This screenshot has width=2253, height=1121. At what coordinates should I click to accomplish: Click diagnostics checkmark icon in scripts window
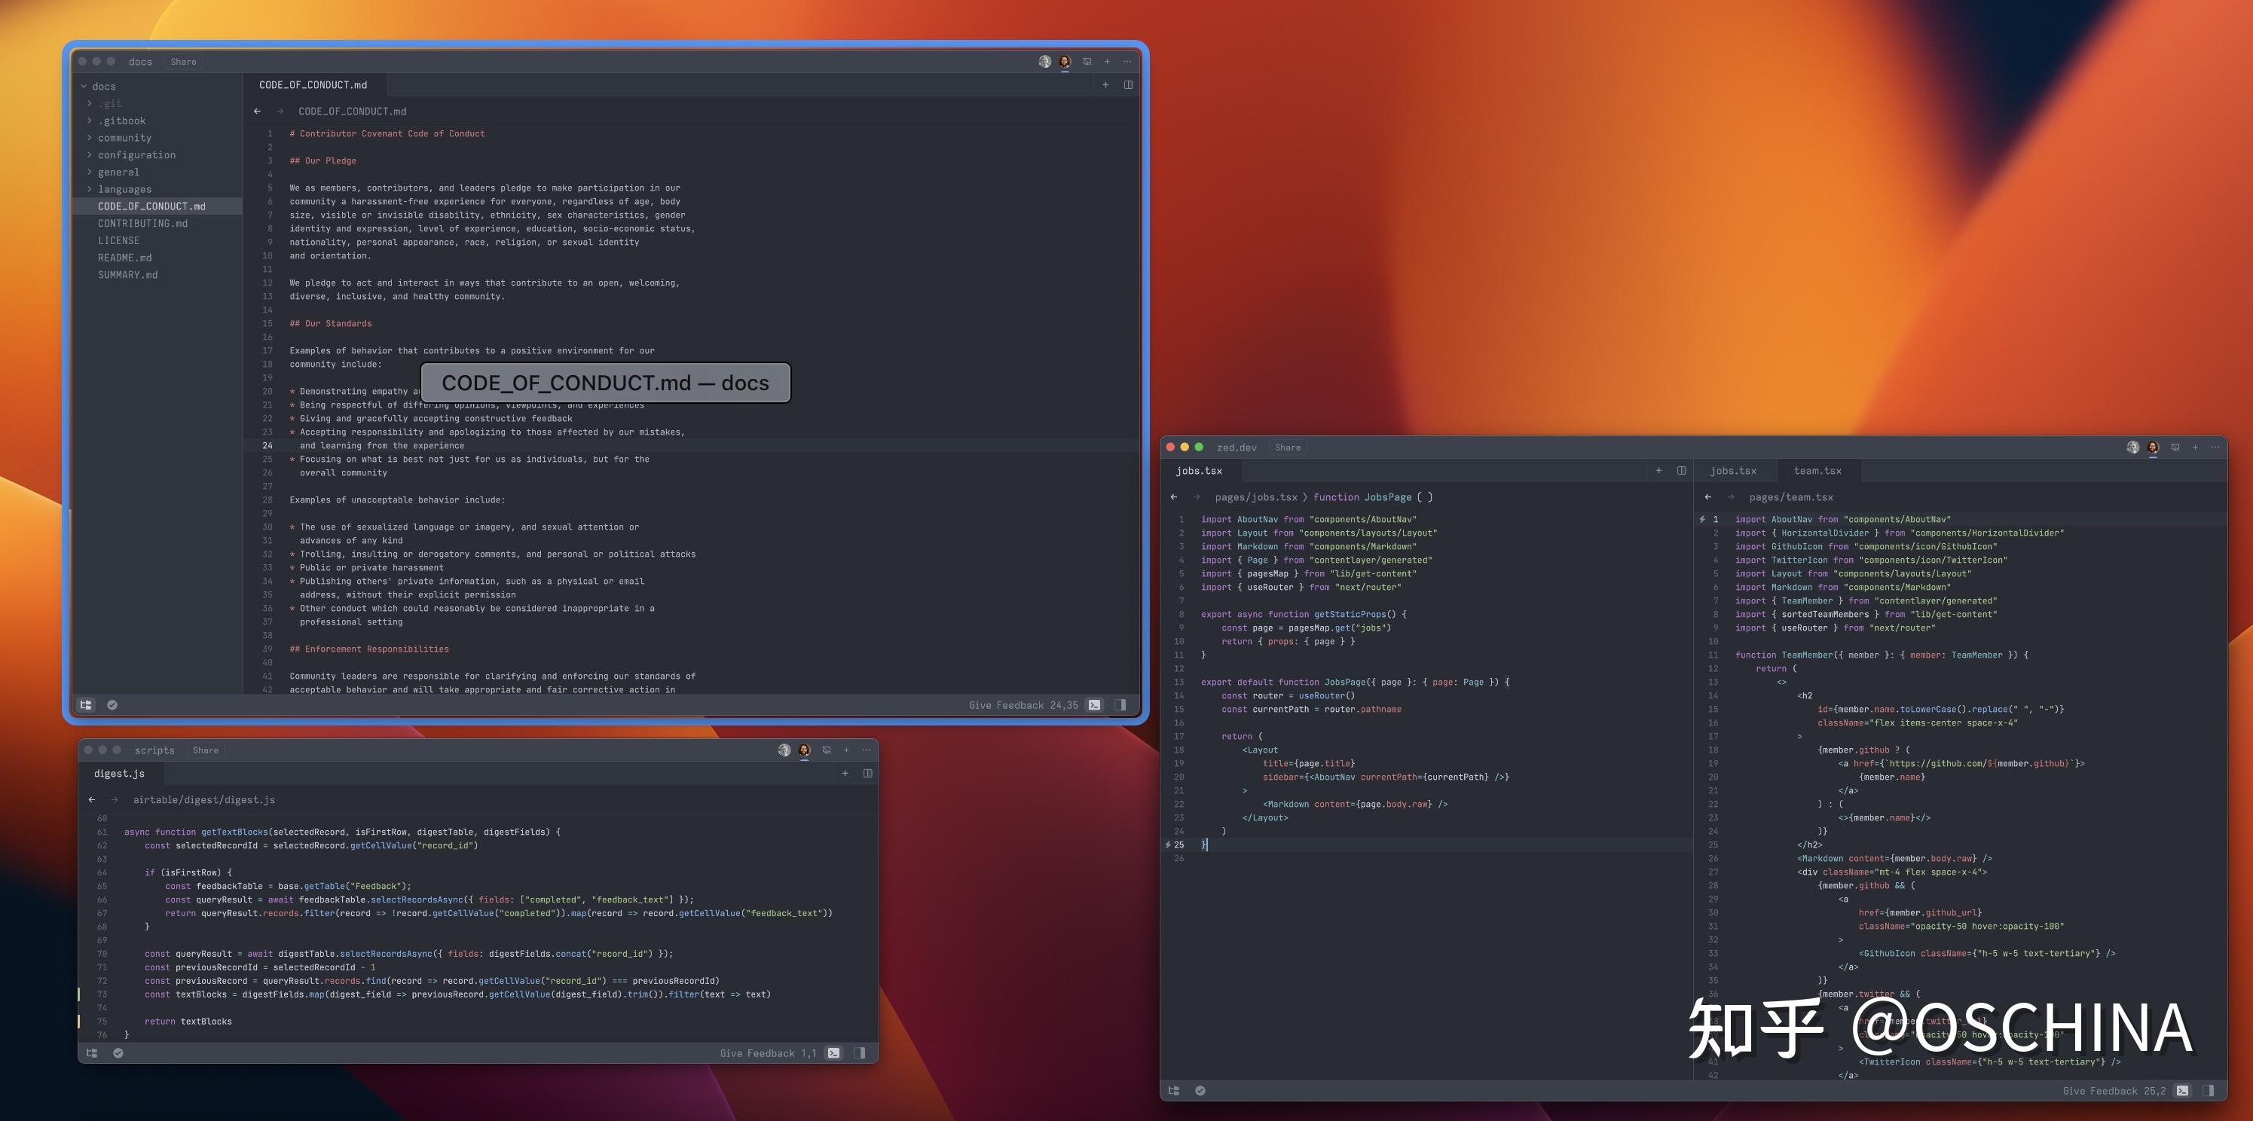click(x=118, y=1052)
